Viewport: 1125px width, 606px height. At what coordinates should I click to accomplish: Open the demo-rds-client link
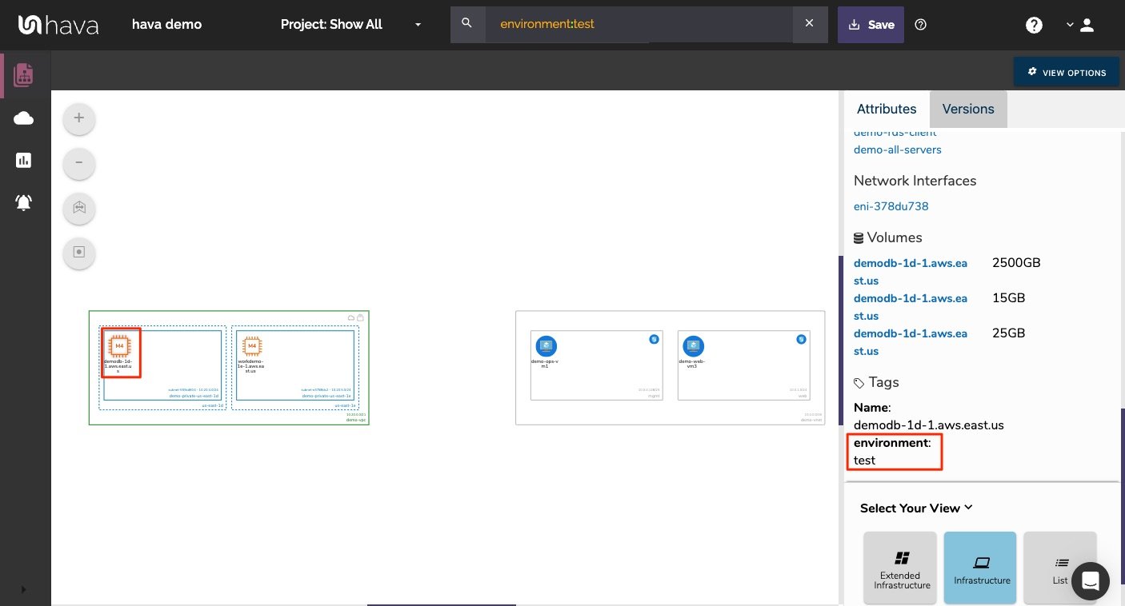[895, 133]
